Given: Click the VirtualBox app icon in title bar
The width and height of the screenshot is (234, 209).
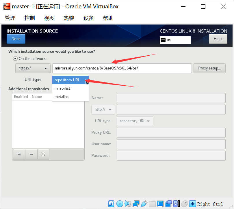Looking at the screenshot, I should click(x=7, y=6).
